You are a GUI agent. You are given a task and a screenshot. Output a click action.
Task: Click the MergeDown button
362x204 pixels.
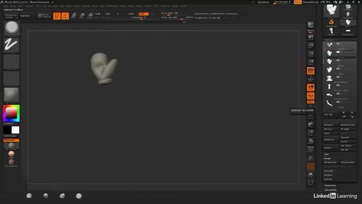pyautogui.click(x=331, y=163)
